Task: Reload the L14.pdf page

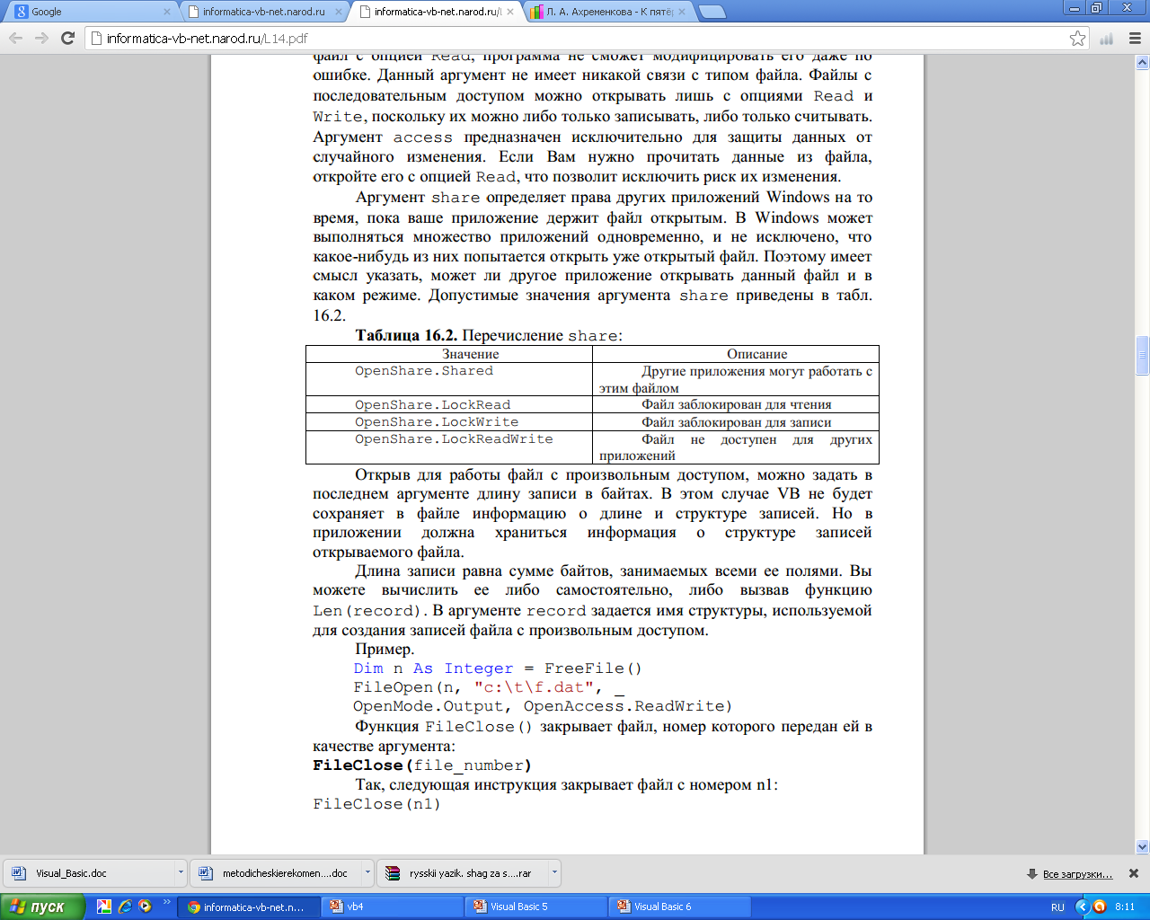Action: click(x=67, y=38)
